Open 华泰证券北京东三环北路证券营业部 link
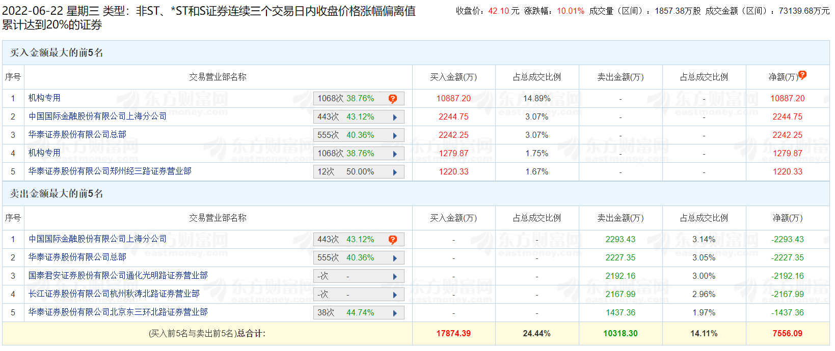This screenshot has width=835, height=351. coord(118,312)
